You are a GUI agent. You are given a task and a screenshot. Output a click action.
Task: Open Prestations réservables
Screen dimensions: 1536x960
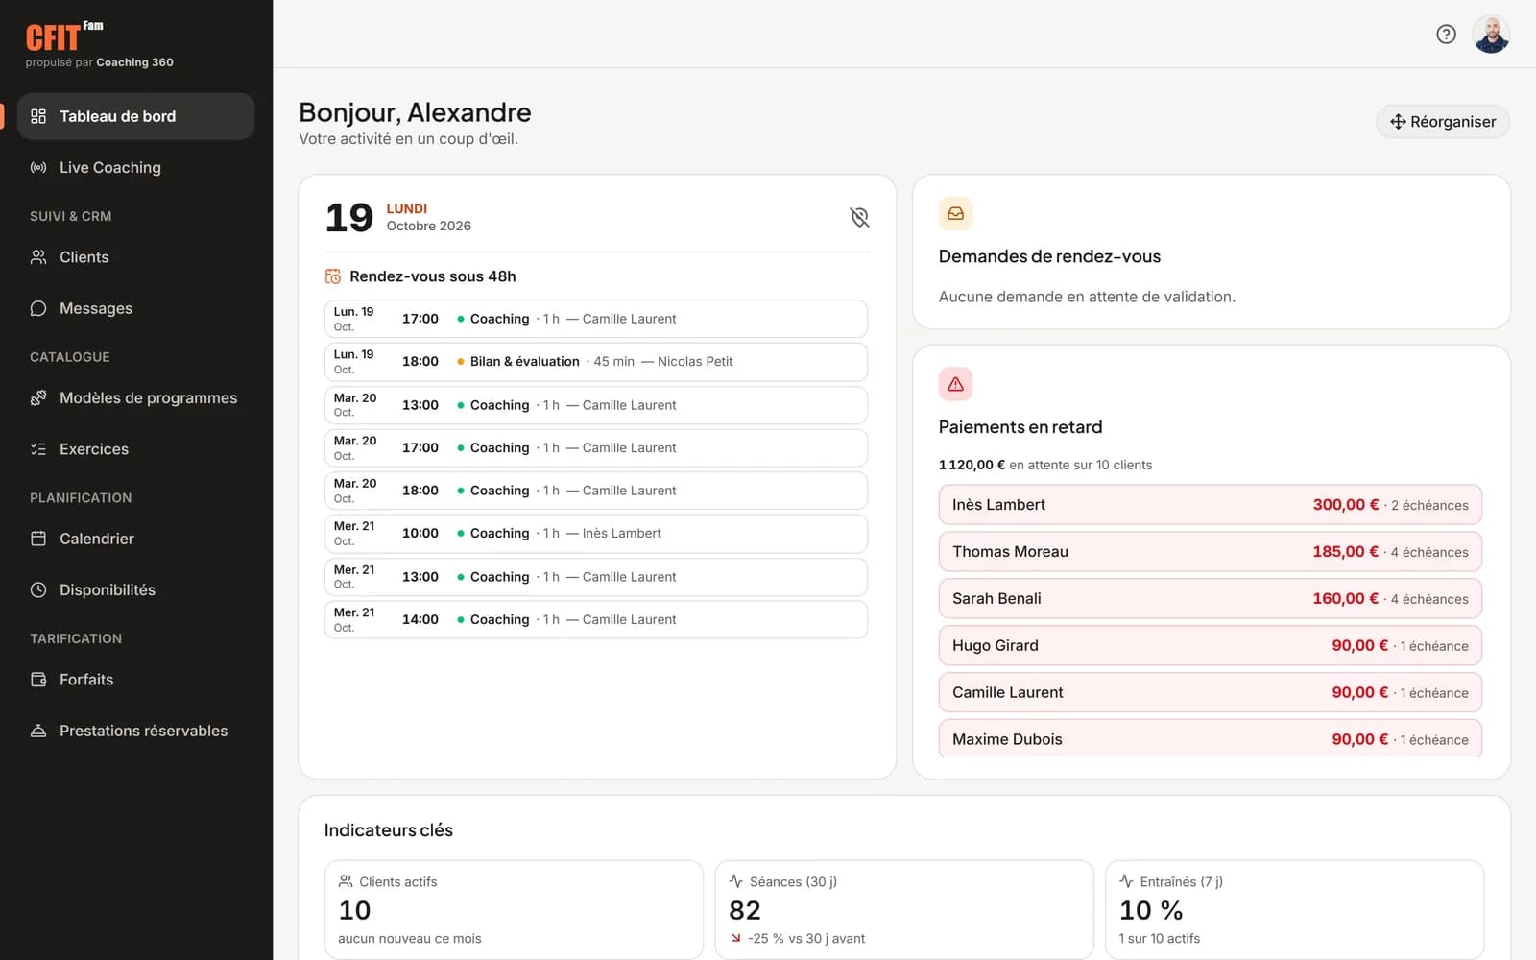[135, 731]
